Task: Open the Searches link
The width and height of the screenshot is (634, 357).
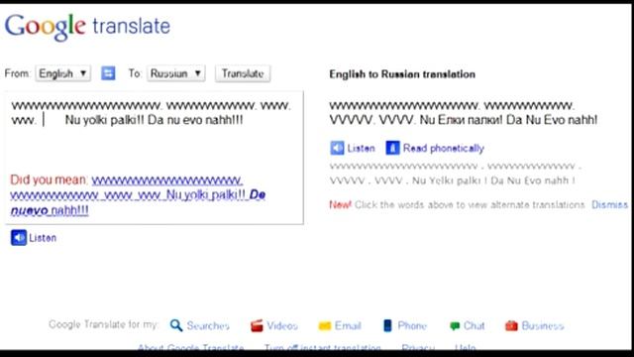Action: point(208,326)
